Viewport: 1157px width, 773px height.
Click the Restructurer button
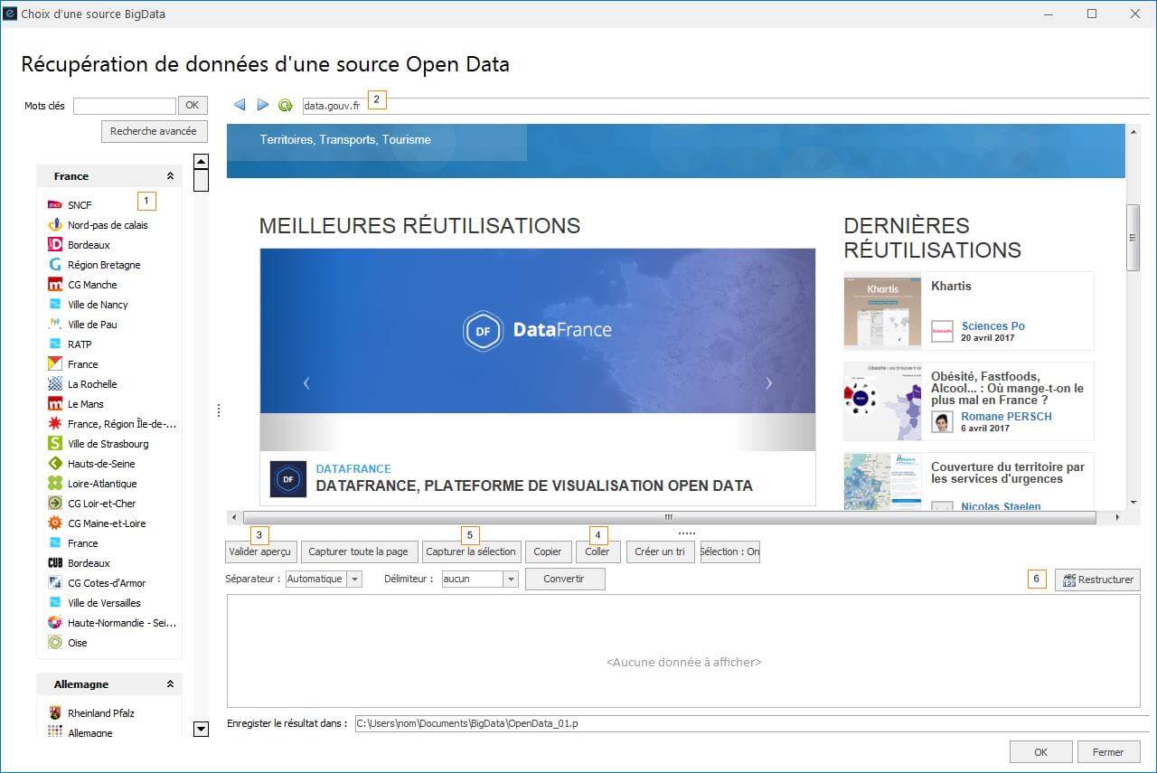1097,580
